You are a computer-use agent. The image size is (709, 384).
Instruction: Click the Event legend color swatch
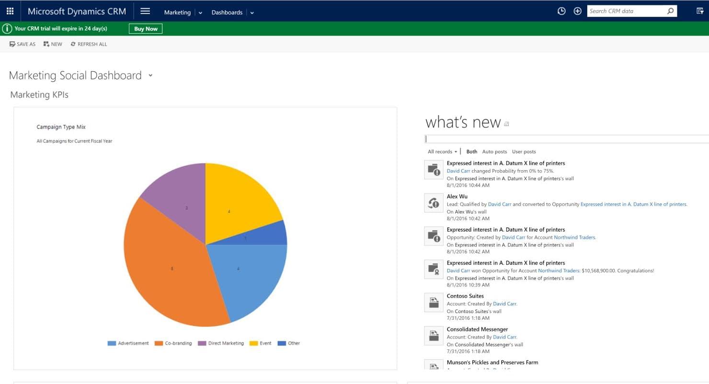click(253, 343)
